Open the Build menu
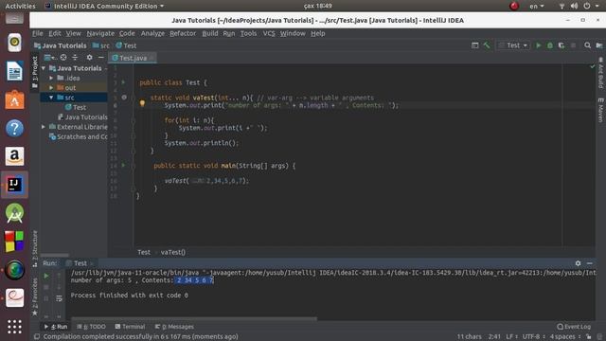The image size is (606, 341). pos(210,33)
